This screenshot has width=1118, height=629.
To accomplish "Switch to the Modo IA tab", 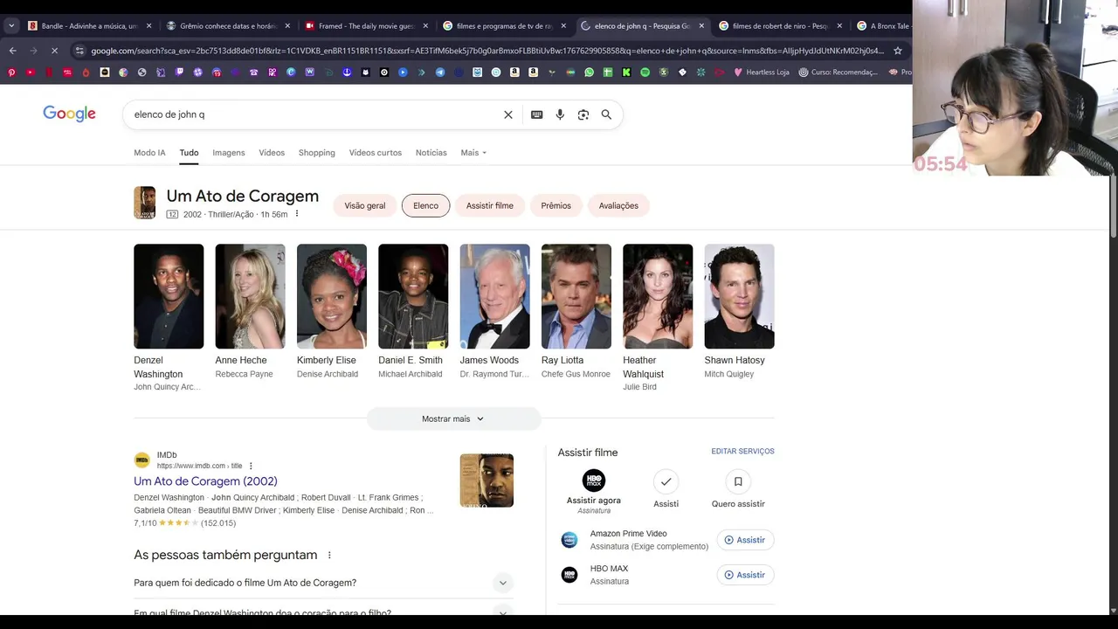I will click(x=149, y=153).
